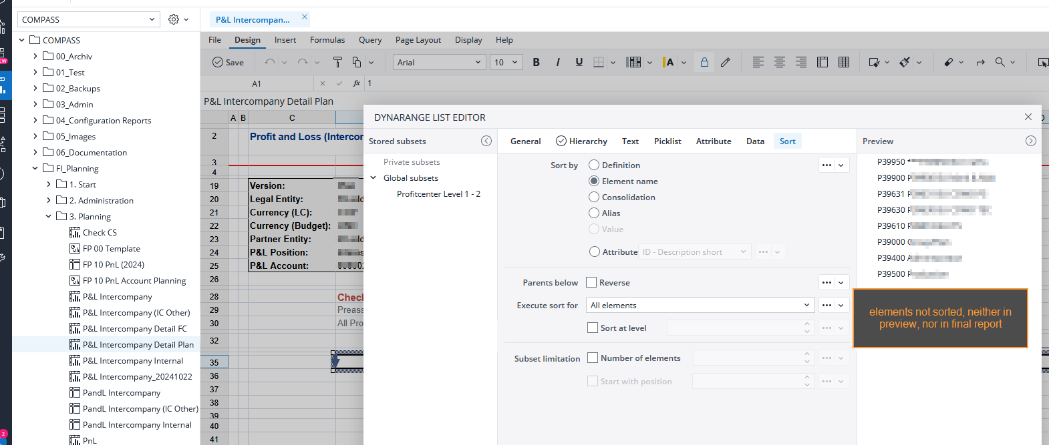Click the center text alignment icon
1049x445 pixels.
779,62
